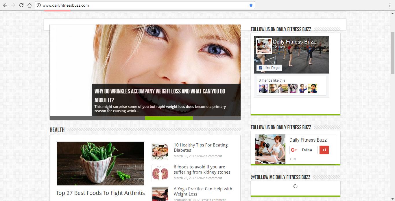Click the grayed-out forward navigation arrow
Image resolution: width=395 pixels, height=201 pixels.
coord(13,5)
